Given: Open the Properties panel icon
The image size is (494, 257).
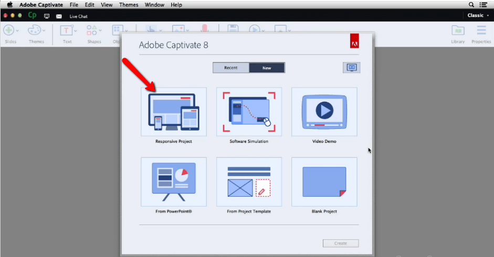Looking at the screenshot, I should [x=481, y=30].
